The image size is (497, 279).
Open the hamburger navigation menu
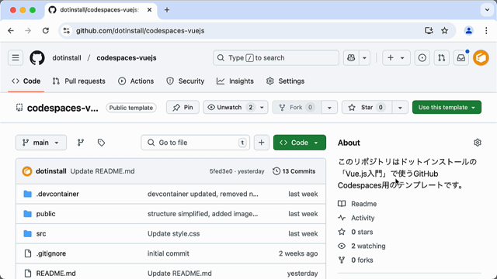pos(16,58)
